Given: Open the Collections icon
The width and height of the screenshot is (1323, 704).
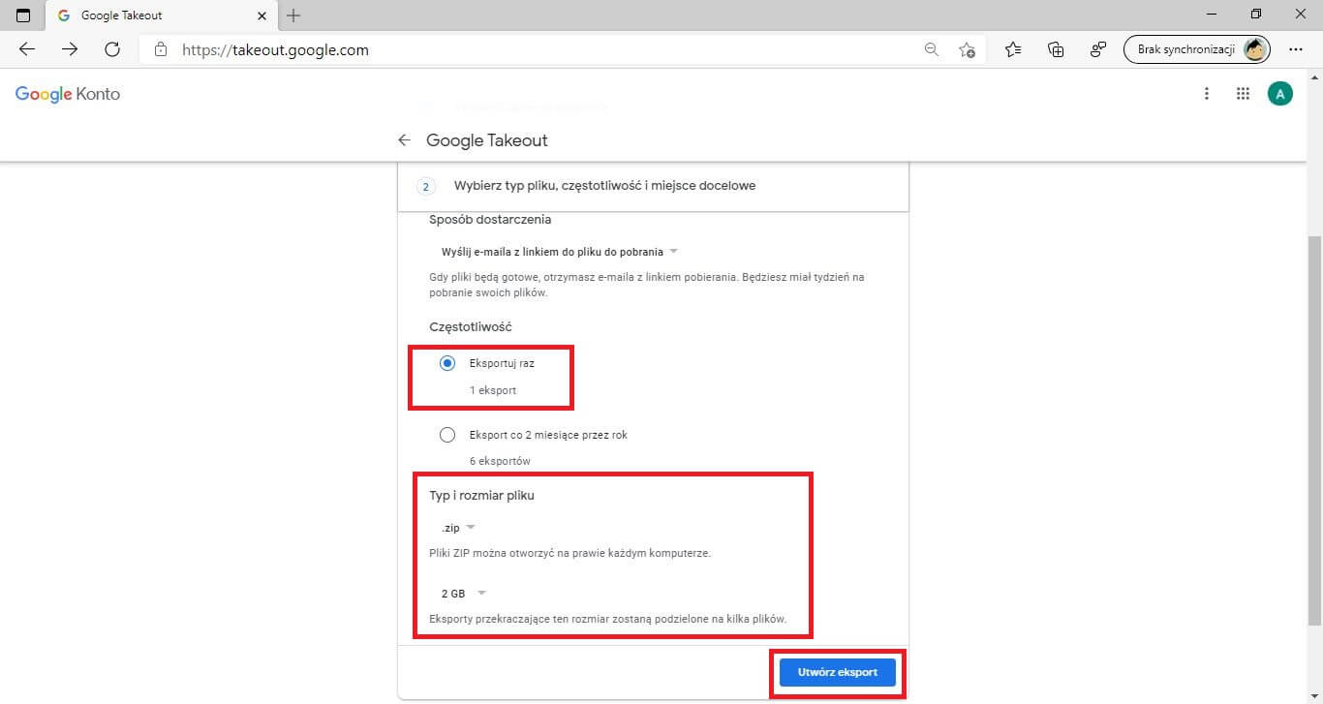Looking at the screenshot, I should point(1056,49).
